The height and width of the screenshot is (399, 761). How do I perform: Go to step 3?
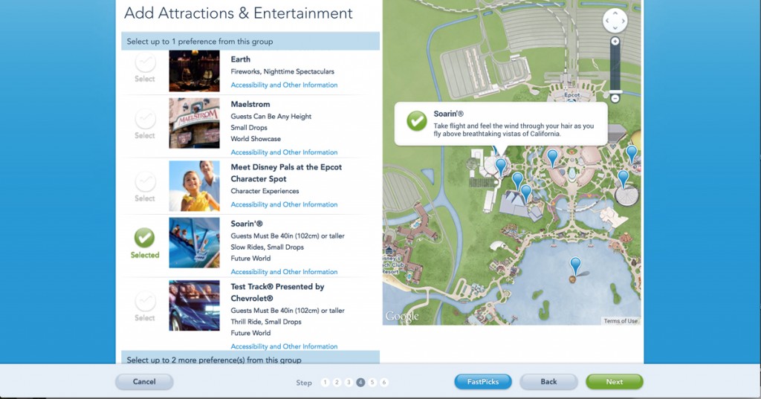(x=349, y=383)
